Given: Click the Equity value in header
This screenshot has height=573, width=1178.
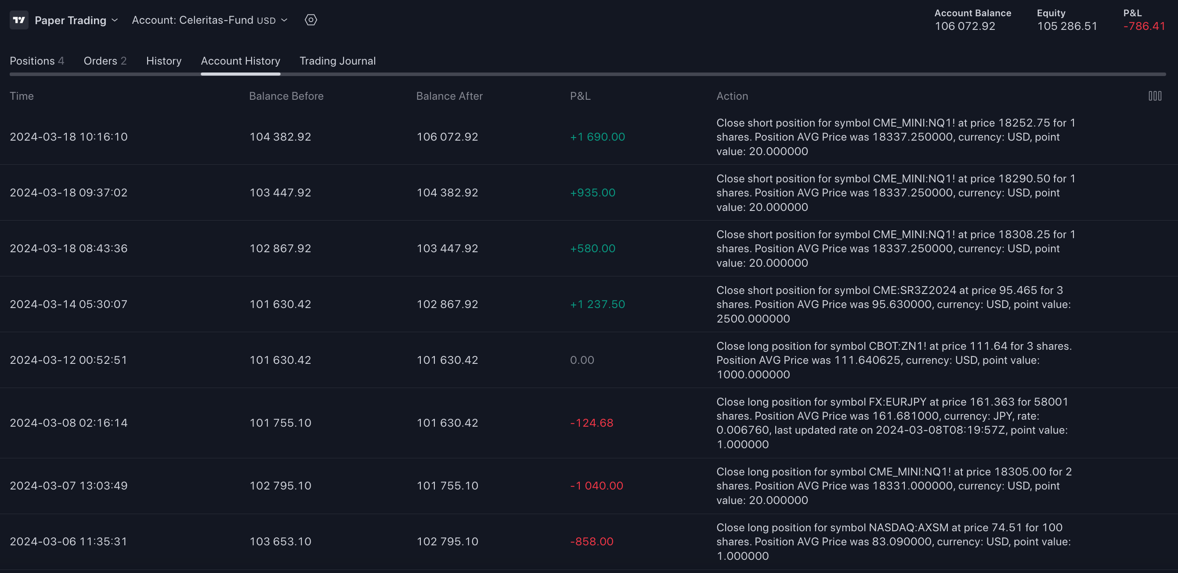Looking at the screenshot, I should tap(1066, 26).
